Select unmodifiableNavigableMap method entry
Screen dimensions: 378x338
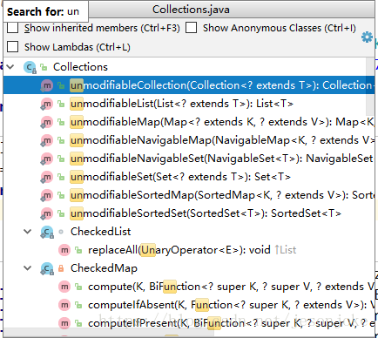click(189, 140)
